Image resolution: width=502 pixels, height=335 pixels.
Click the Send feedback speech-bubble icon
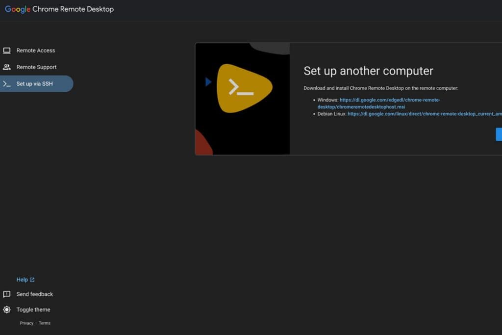[6, 294]
